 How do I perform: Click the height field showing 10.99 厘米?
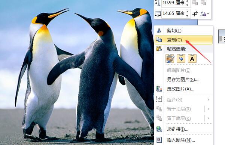click(x=174, y=3)
